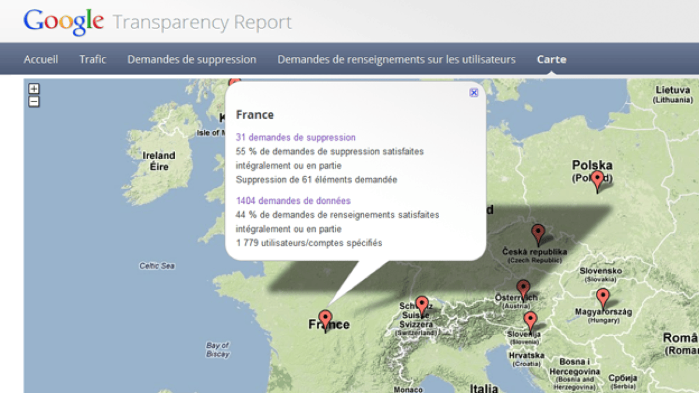Click the 'Ireland Éire' map label
Image resolution: width=699 pixels, height=393 pixels.
[159, 161]
